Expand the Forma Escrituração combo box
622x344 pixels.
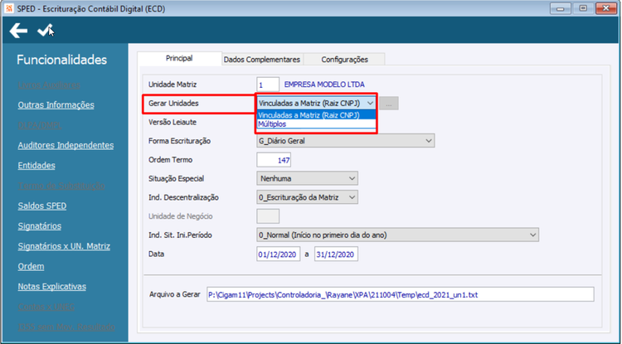click(x=346, y=141)
